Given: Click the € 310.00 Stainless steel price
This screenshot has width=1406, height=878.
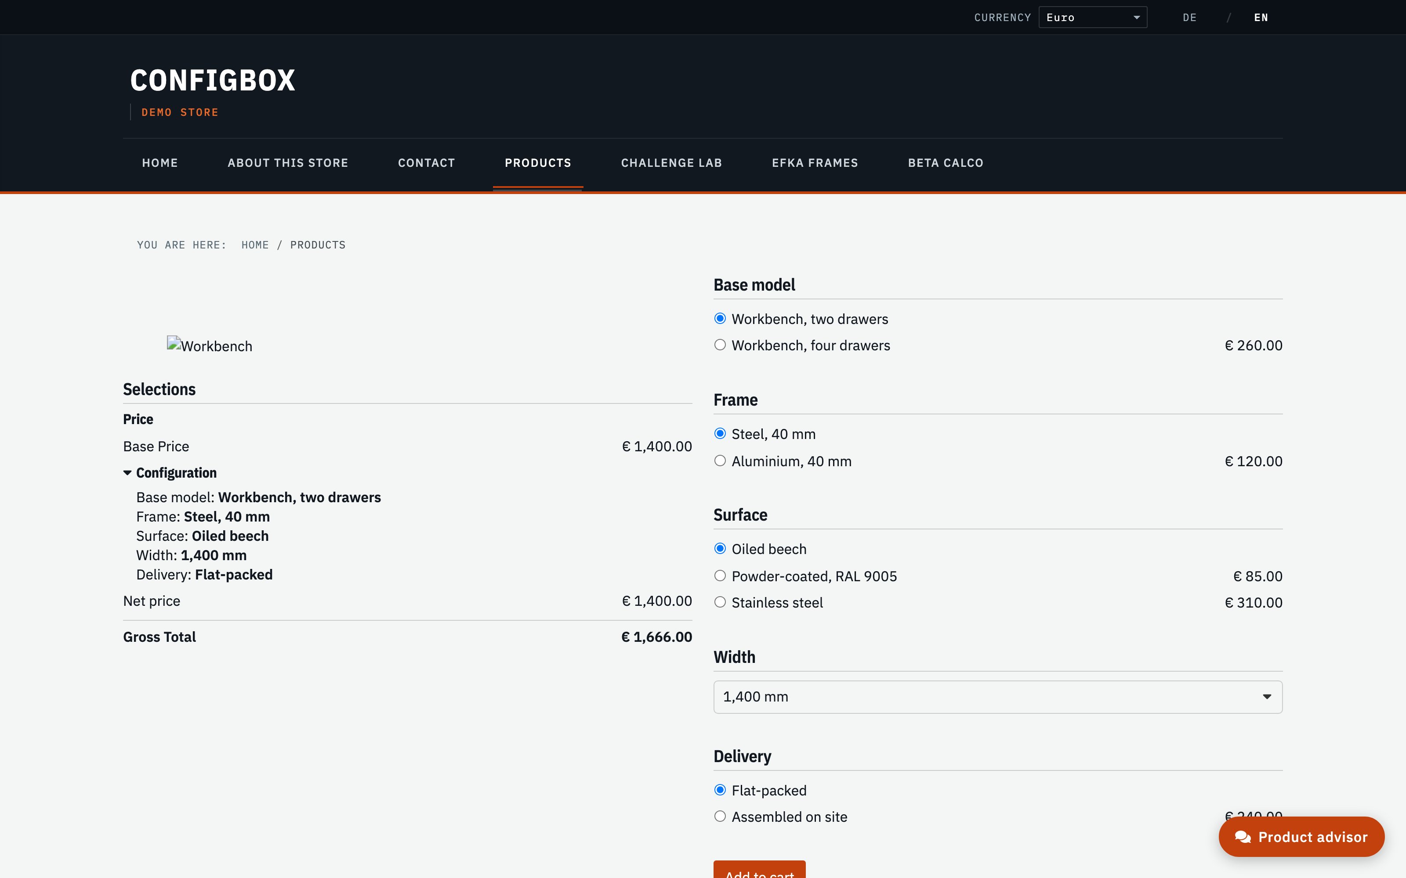Looking at the screenshot, I should (x=1253, y=603).
